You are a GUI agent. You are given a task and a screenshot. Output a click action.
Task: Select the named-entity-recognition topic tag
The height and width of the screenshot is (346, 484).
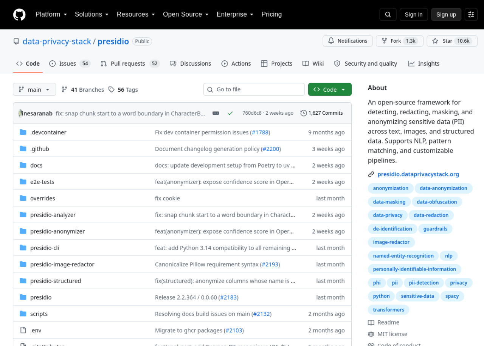(403, 256)
